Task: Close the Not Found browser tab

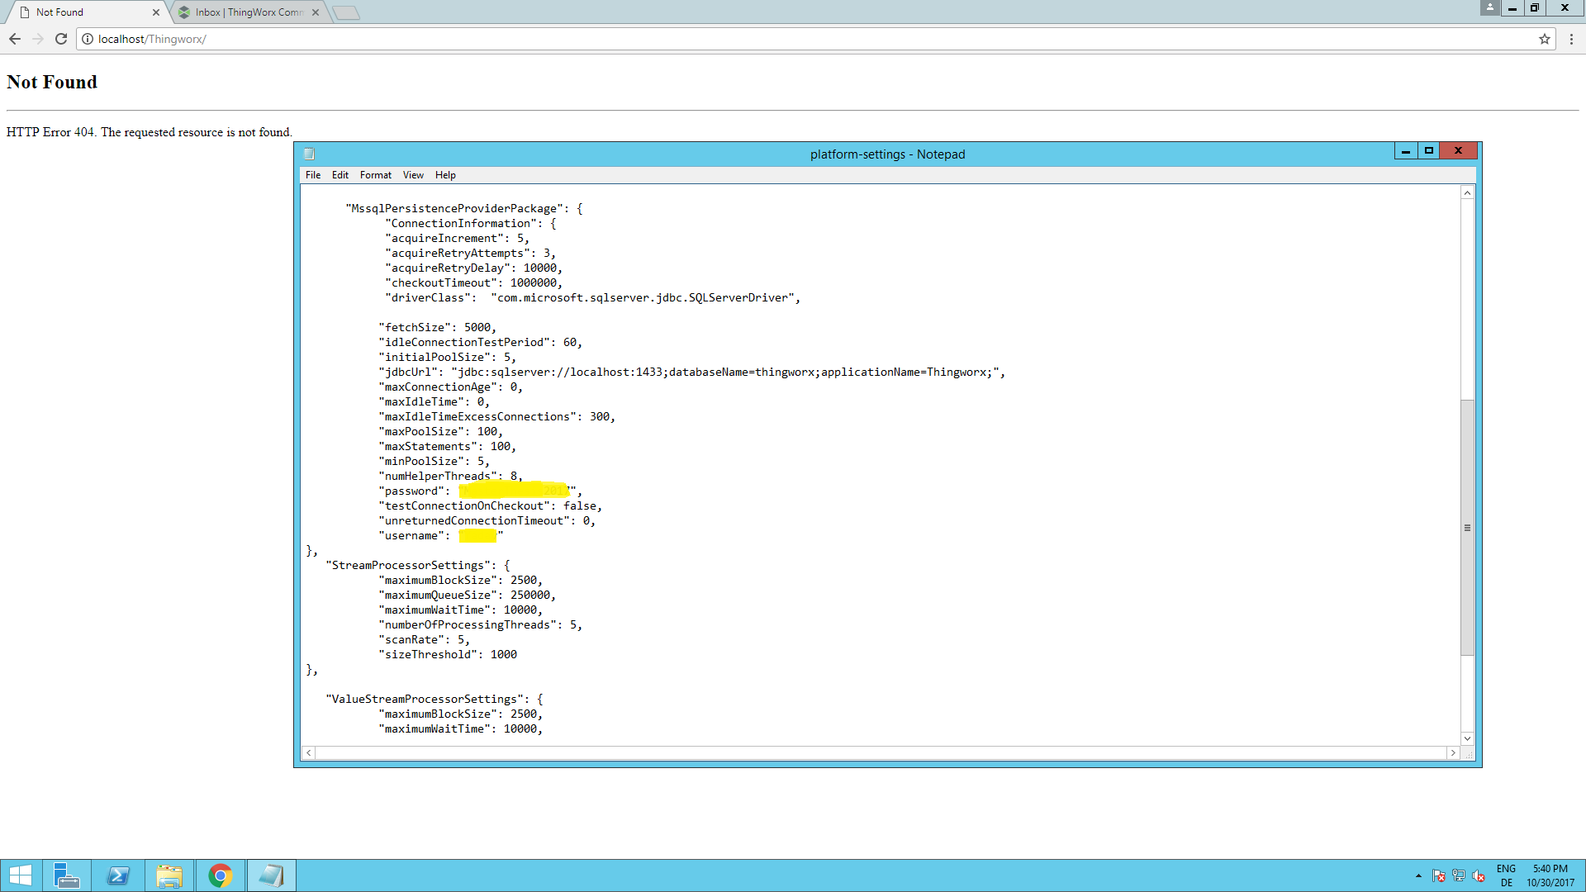Action: [x=155, y=12]
